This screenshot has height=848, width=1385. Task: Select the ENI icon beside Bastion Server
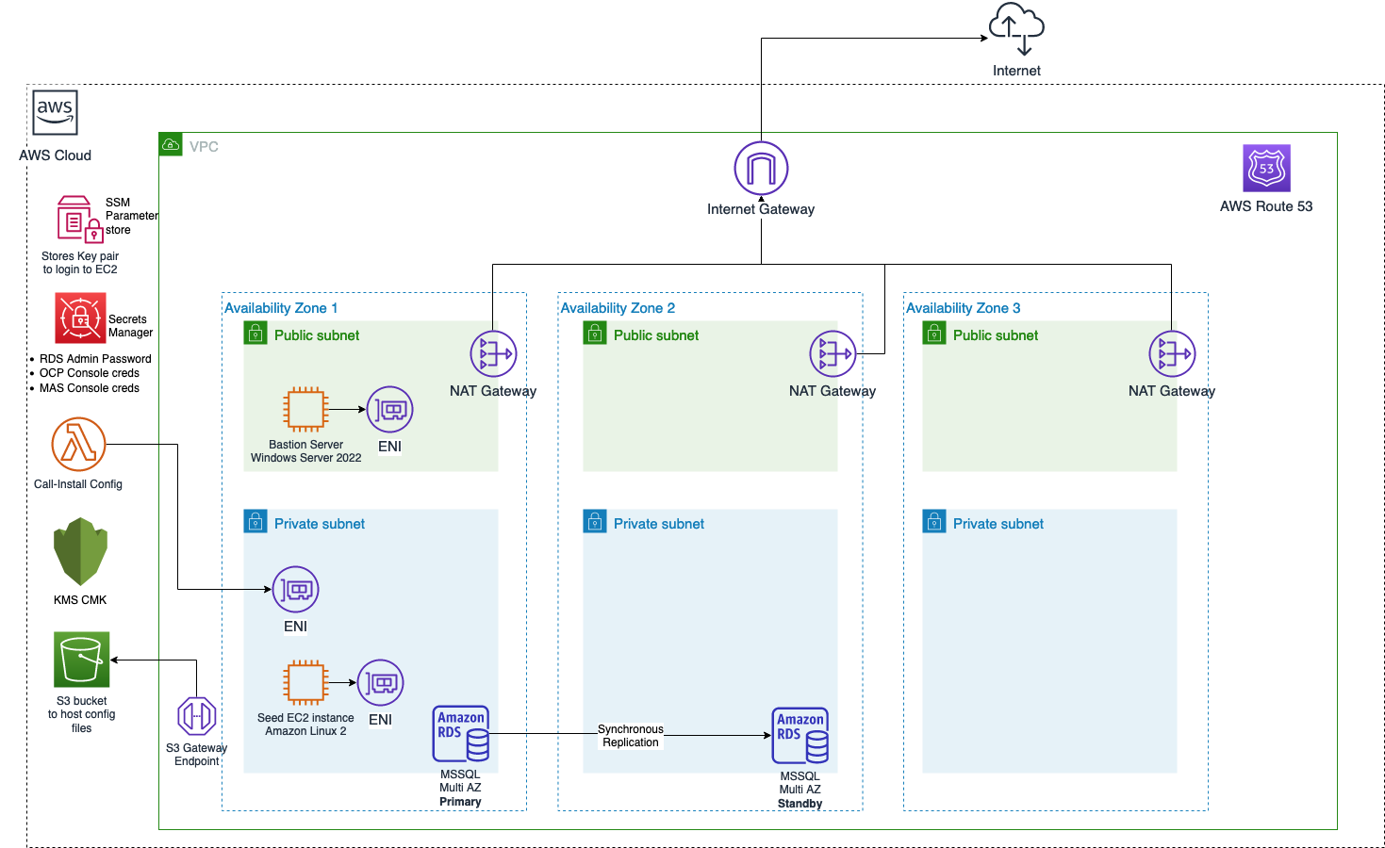pyautogui.click(x=389, y=410)
